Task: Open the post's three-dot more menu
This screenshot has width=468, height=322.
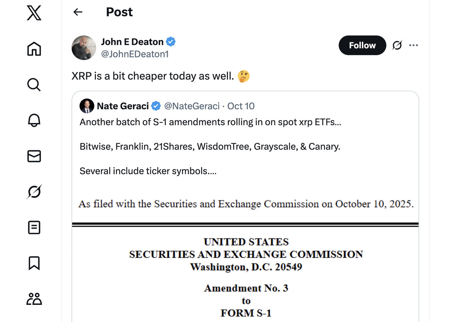Action: (x=413, y=45)
